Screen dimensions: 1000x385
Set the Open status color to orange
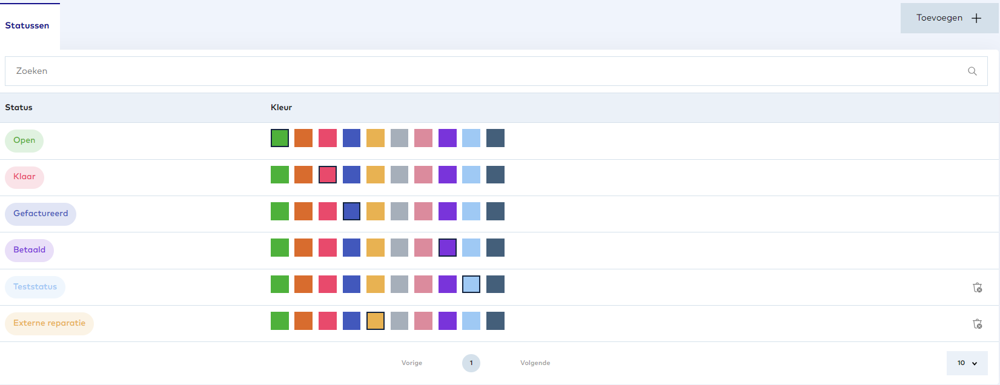(303, 138)
